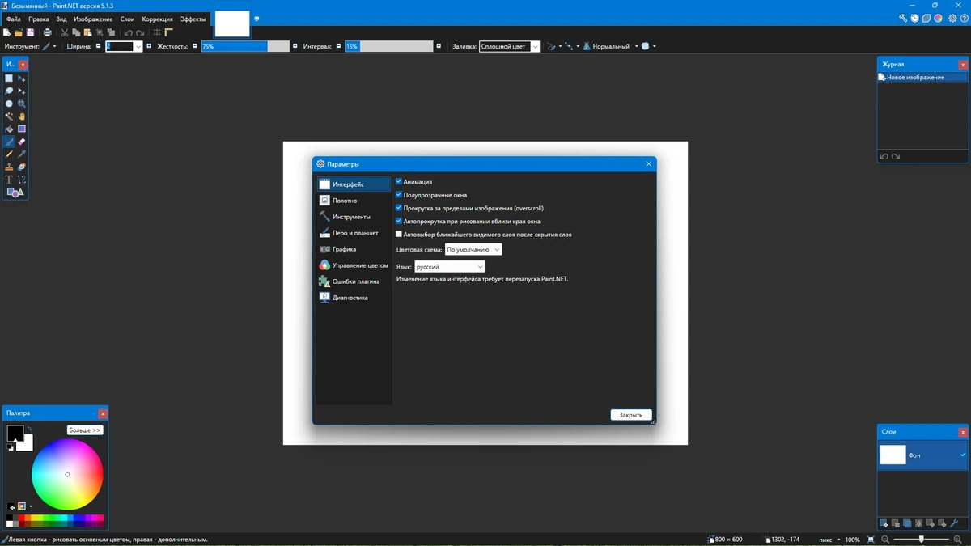
Task: Select the Pencil tool
Action: point(9,154)
